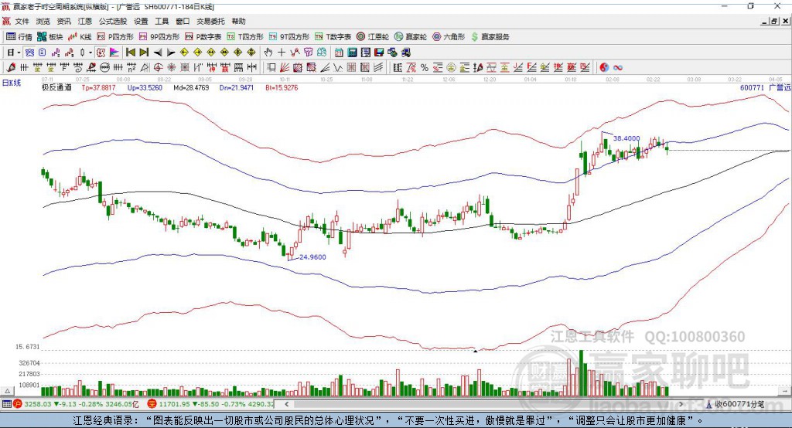Open the 帮助 menu
This screenshot has width=792, height=428.
tap(238, 21)
